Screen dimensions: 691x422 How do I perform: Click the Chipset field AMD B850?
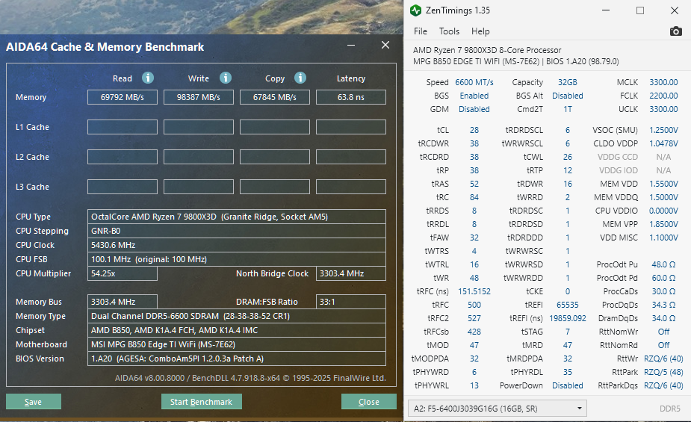pyautogui.click(x=237, y=330)
